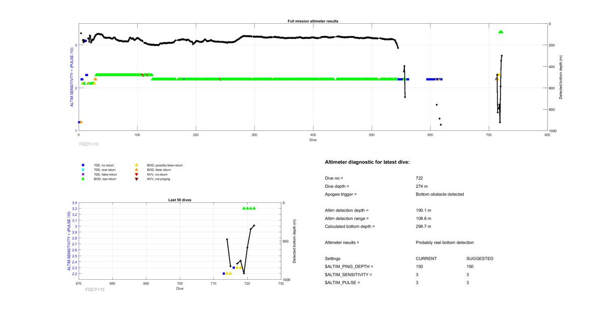The image size is (605, 314).
Task: Click the suggested $ALTIM_SENSITIVITY value 3
Action: click(x=468, y=275)
